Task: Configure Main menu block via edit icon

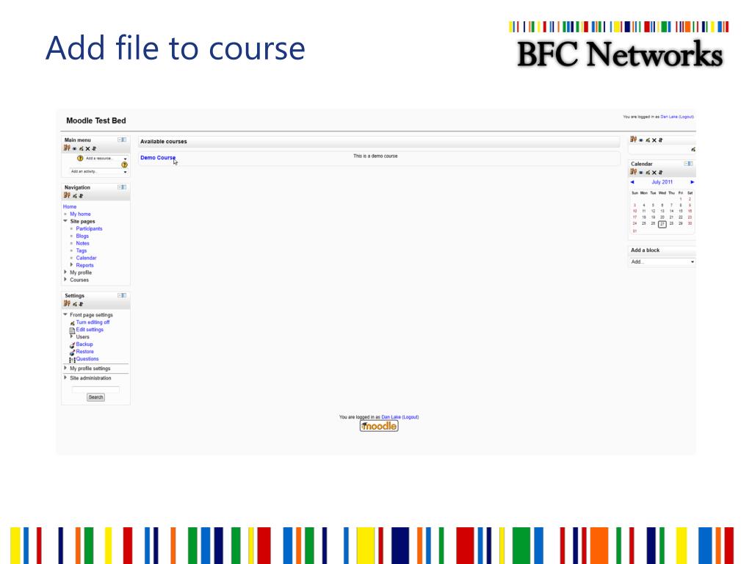Action: coord(81,148)
